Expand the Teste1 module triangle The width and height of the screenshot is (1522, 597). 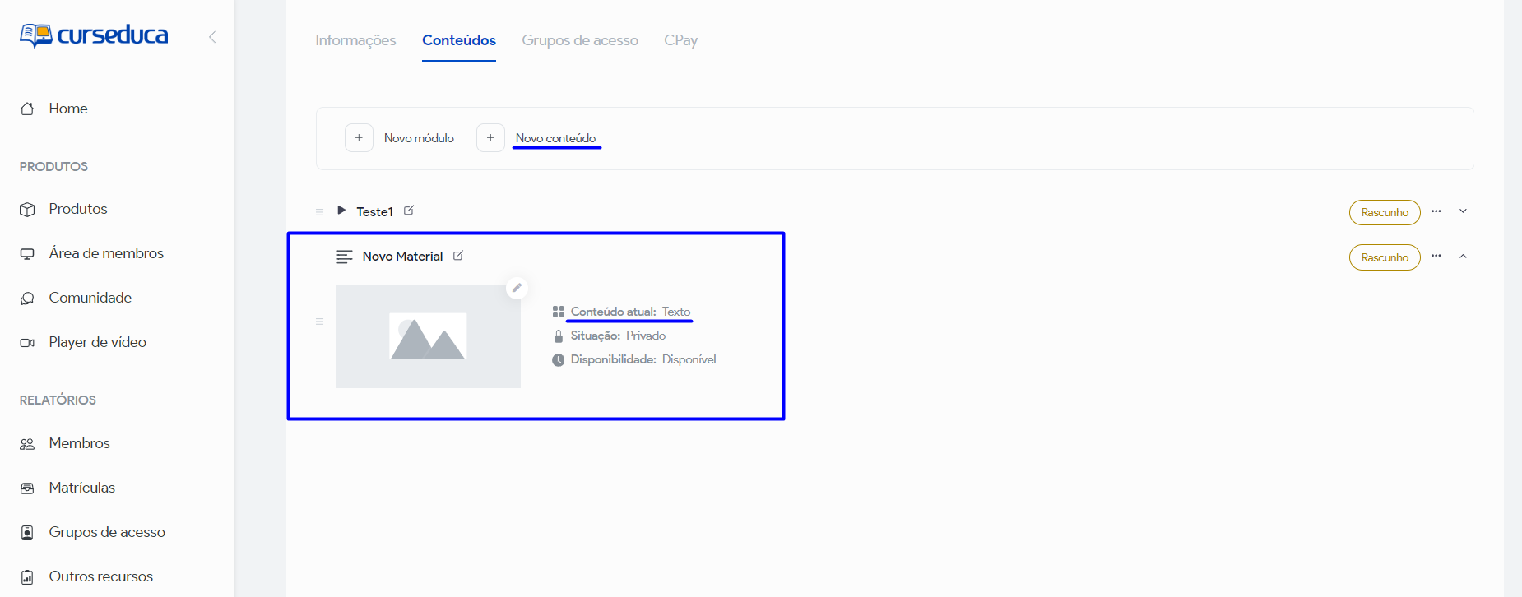341,211
